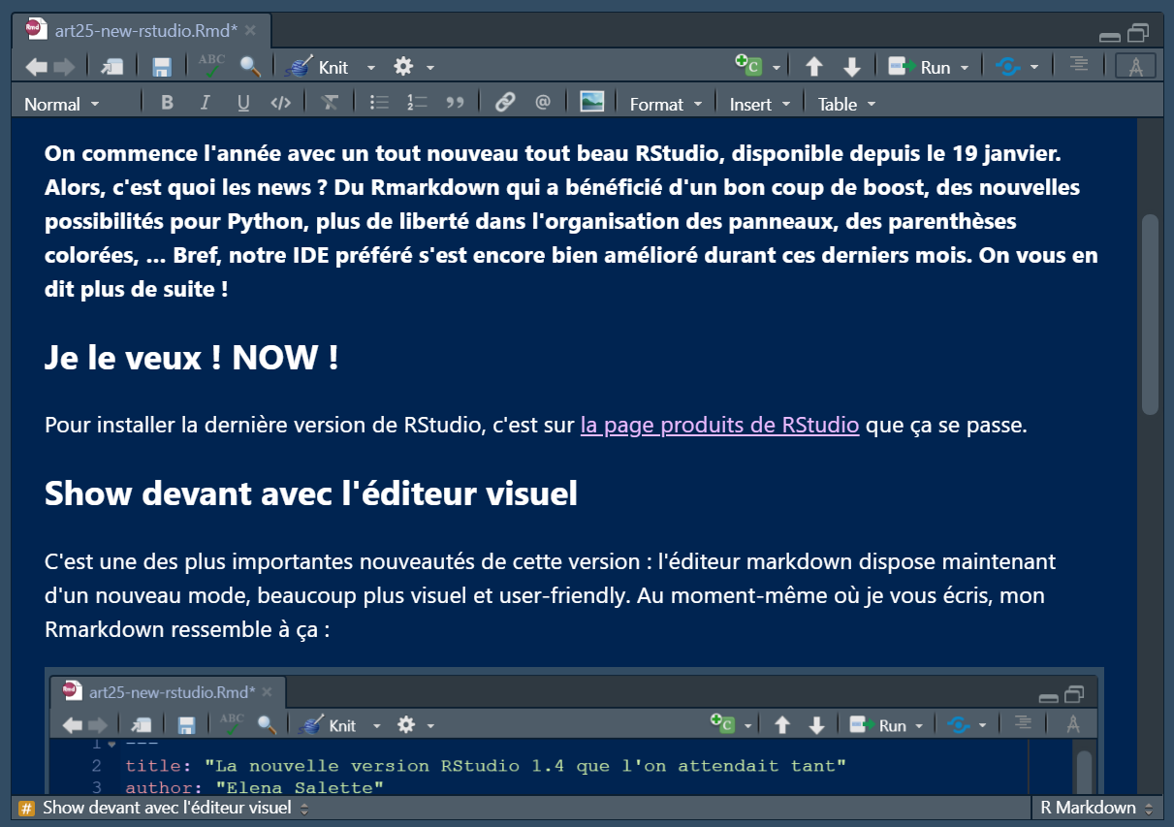Open the section navigator in status bar
The height and width of the screenshot is (827, 1174).
[175, 808]
